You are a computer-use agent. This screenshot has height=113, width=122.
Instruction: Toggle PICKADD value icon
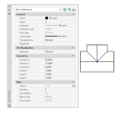65,10
